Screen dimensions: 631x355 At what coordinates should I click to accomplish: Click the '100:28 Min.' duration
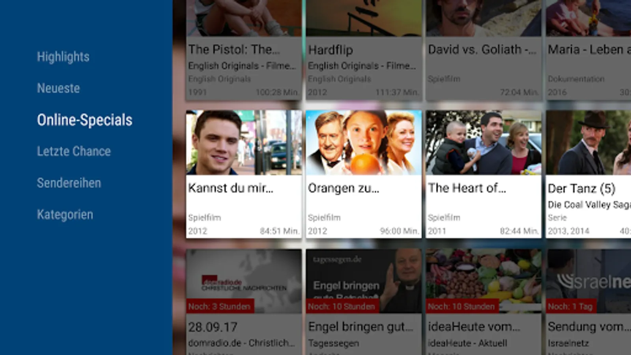(x=277, y=92)
